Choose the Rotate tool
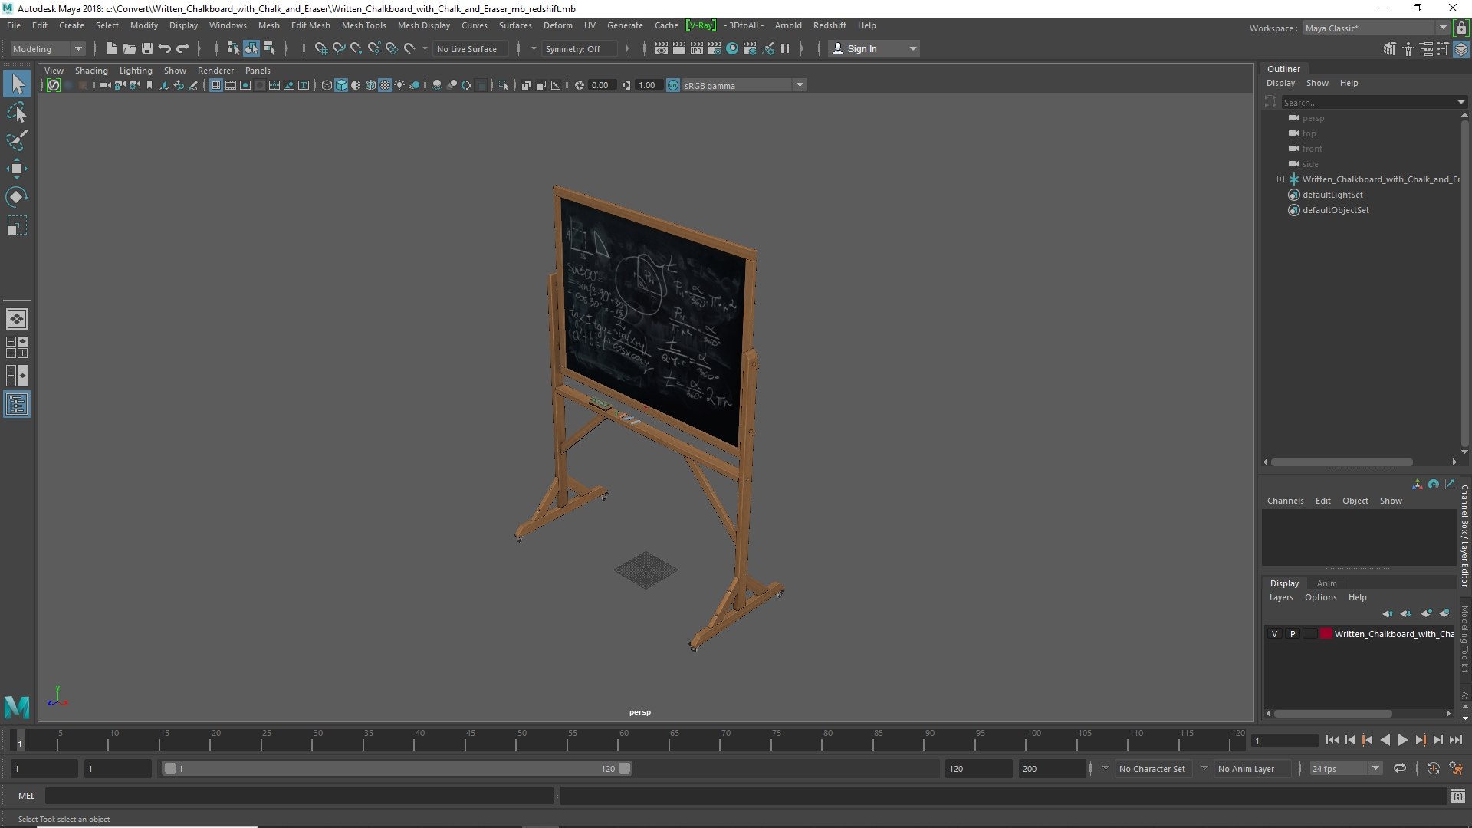The height and width of the screenshot is (828, 1472). (17, 197)
